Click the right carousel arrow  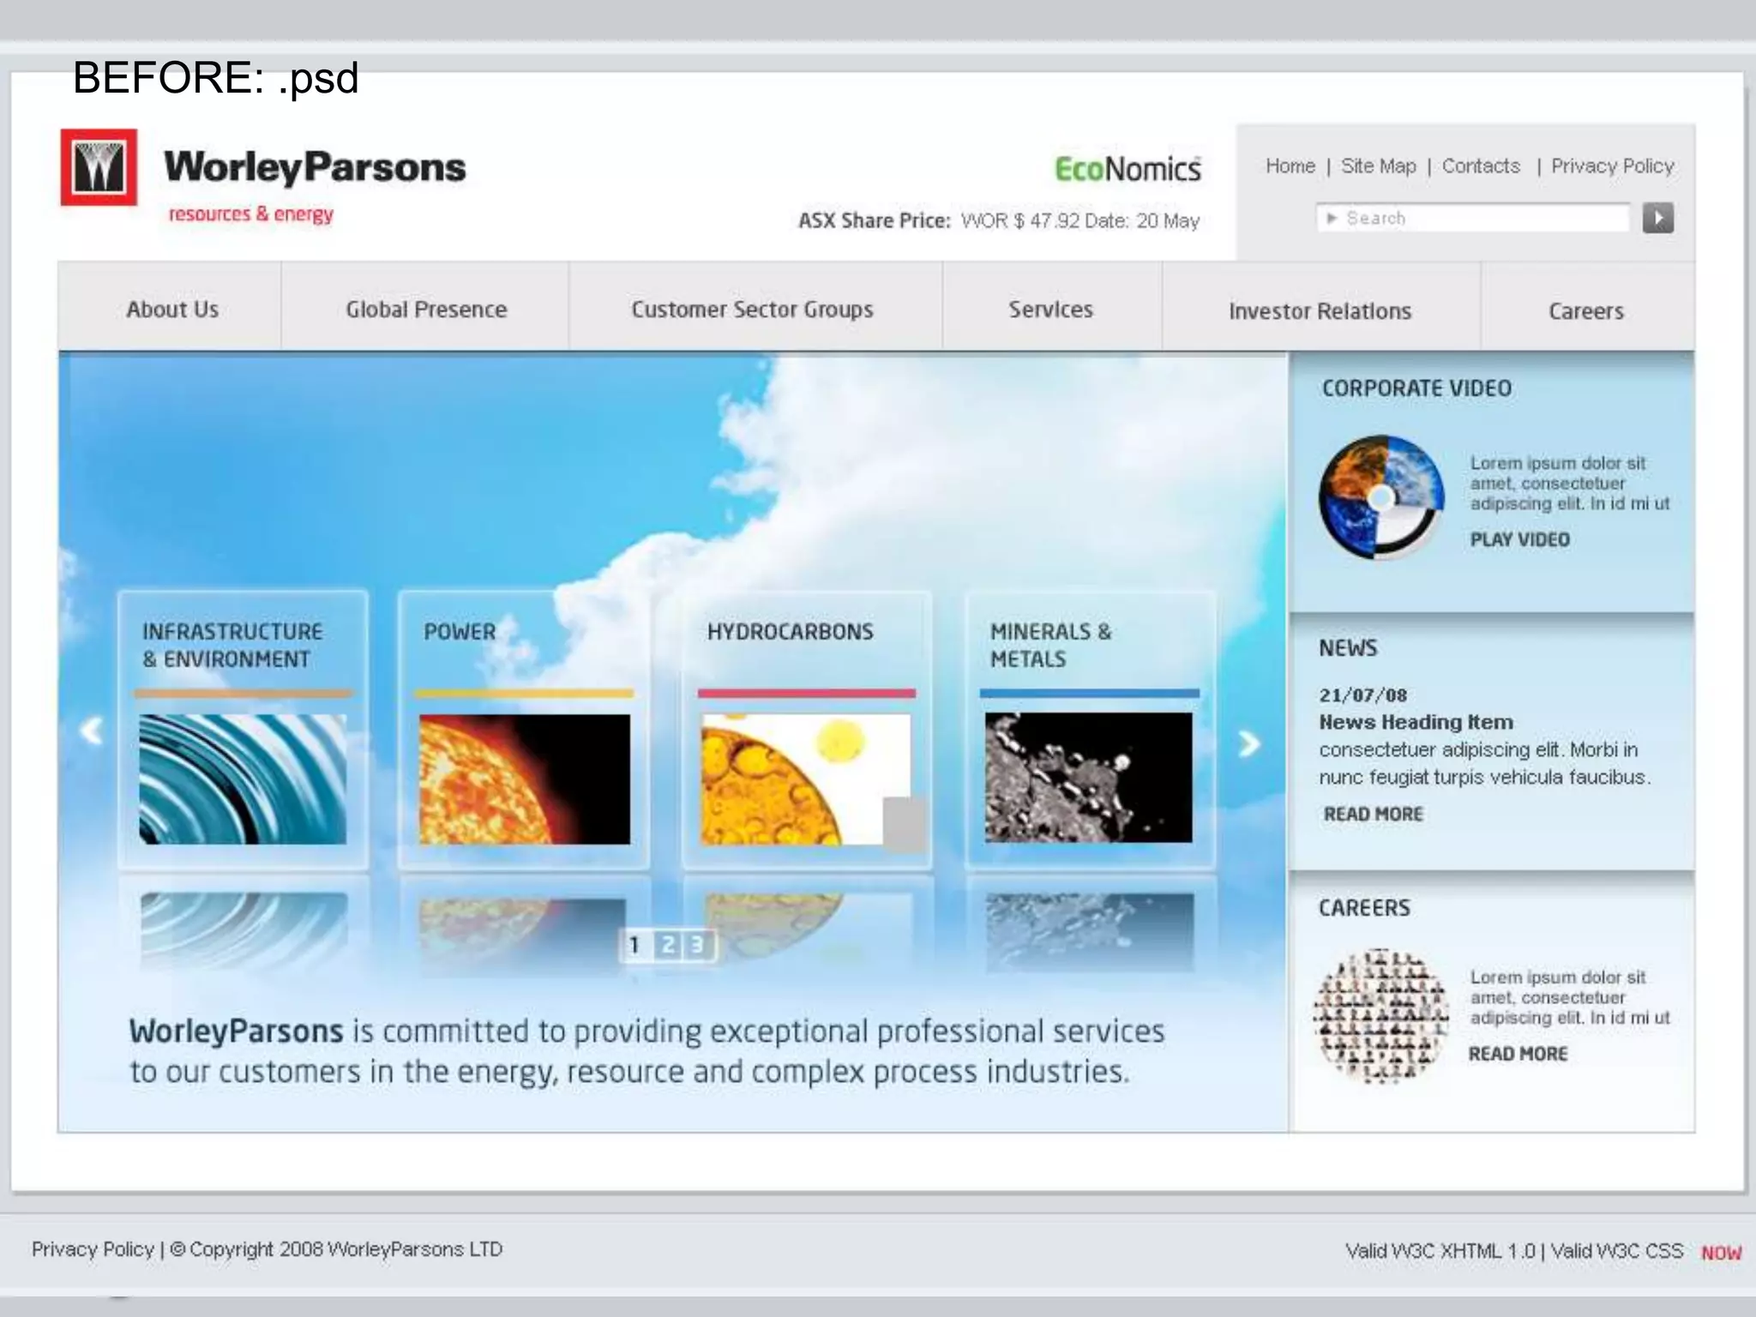pos(1249,743)
